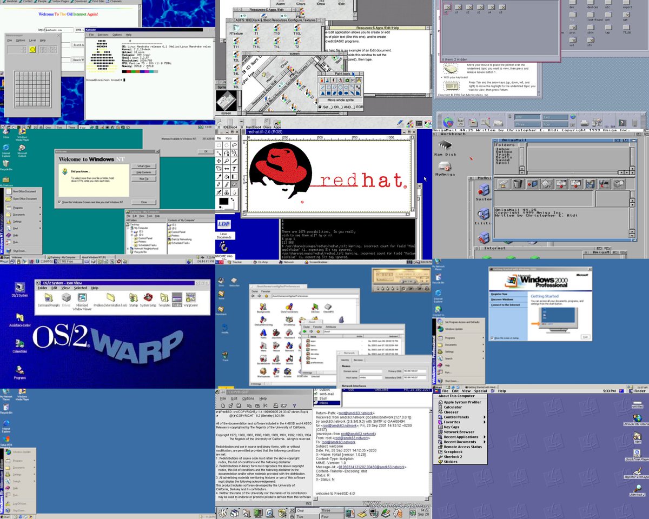This screenshot has width=649, height=519.
Task: Select the Text tool in GIMP toolbox
Action: [x=234, y=169]
